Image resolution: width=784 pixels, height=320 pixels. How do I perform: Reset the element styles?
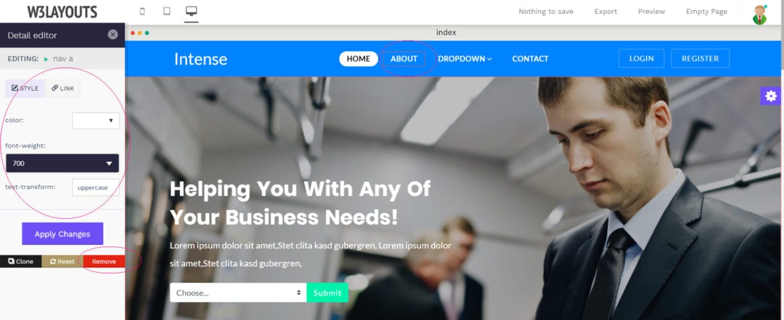click(62, 261)
